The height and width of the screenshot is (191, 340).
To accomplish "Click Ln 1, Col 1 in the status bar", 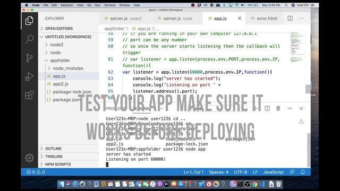I will click(193, 172).
